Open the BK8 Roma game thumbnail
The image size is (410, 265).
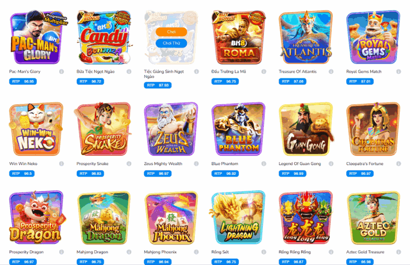(x=238, y=37)
